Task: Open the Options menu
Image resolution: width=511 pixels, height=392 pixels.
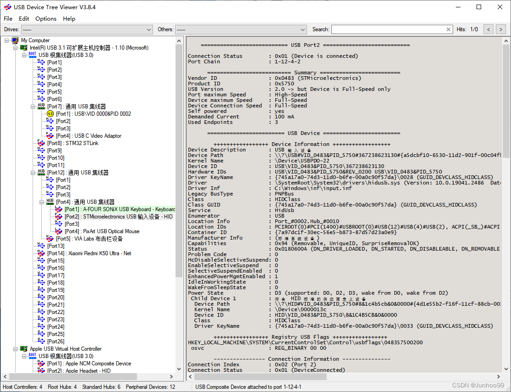Action: tap(46, 19)
